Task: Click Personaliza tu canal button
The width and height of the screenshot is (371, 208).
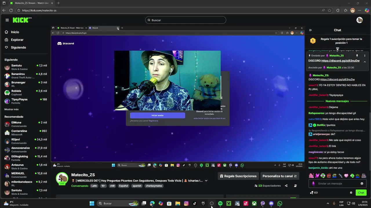Action: (279, 176)
